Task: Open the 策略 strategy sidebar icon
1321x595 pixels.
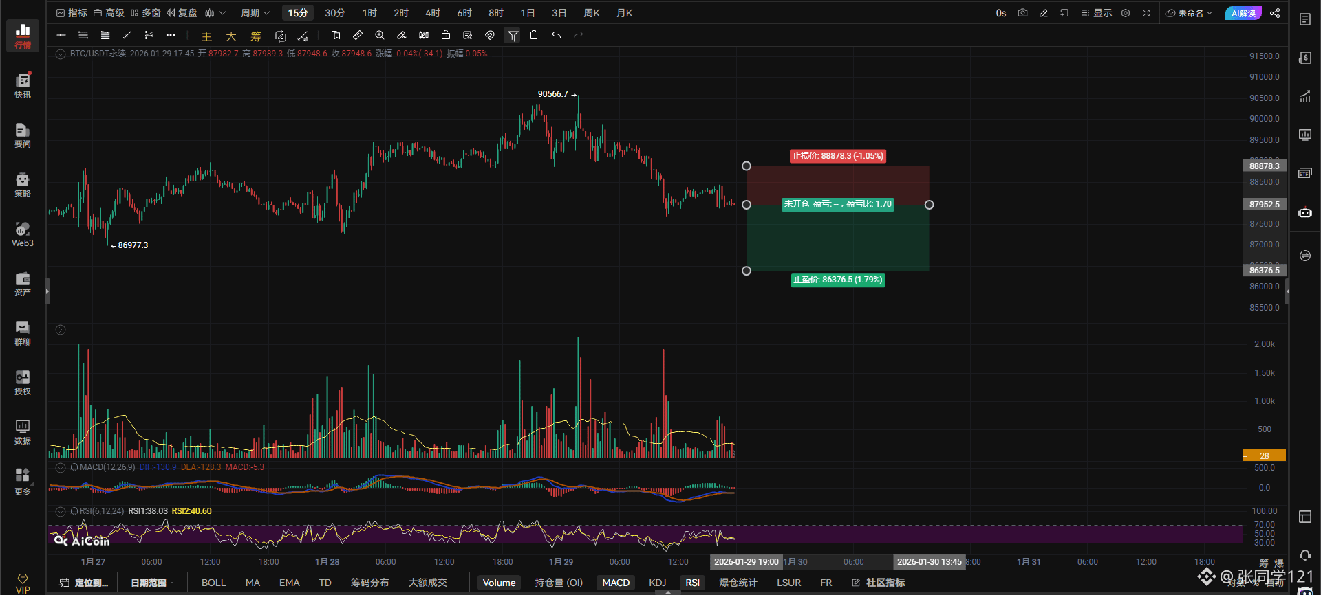Action: 23,184
